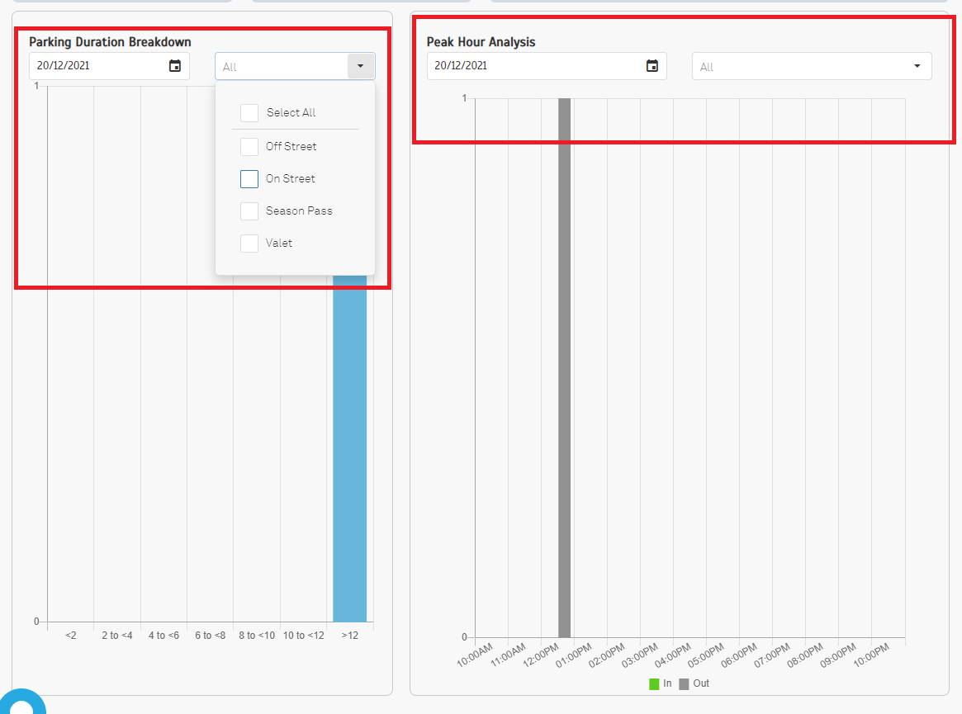Click the >12 axis label
Screen dimensions: 962x714
coord(350,636)
